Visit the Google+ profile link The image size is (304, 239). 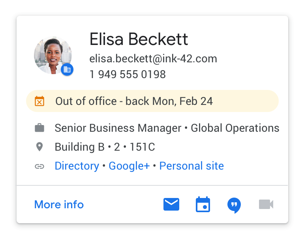coord(129,166)
